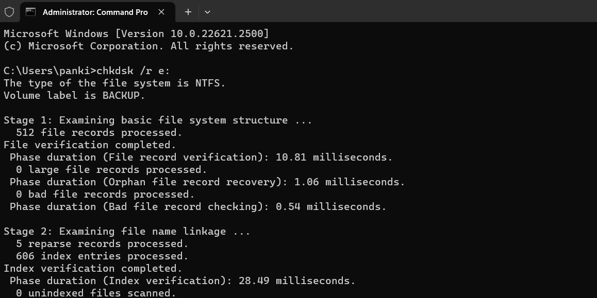The height and width of the screenshot is (298, 597).
Task: Click the NTFS file system message line
Action: [x=113, y=83]
